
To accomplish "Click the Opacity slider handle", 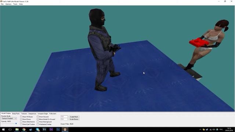I will (x=16, y=124).
